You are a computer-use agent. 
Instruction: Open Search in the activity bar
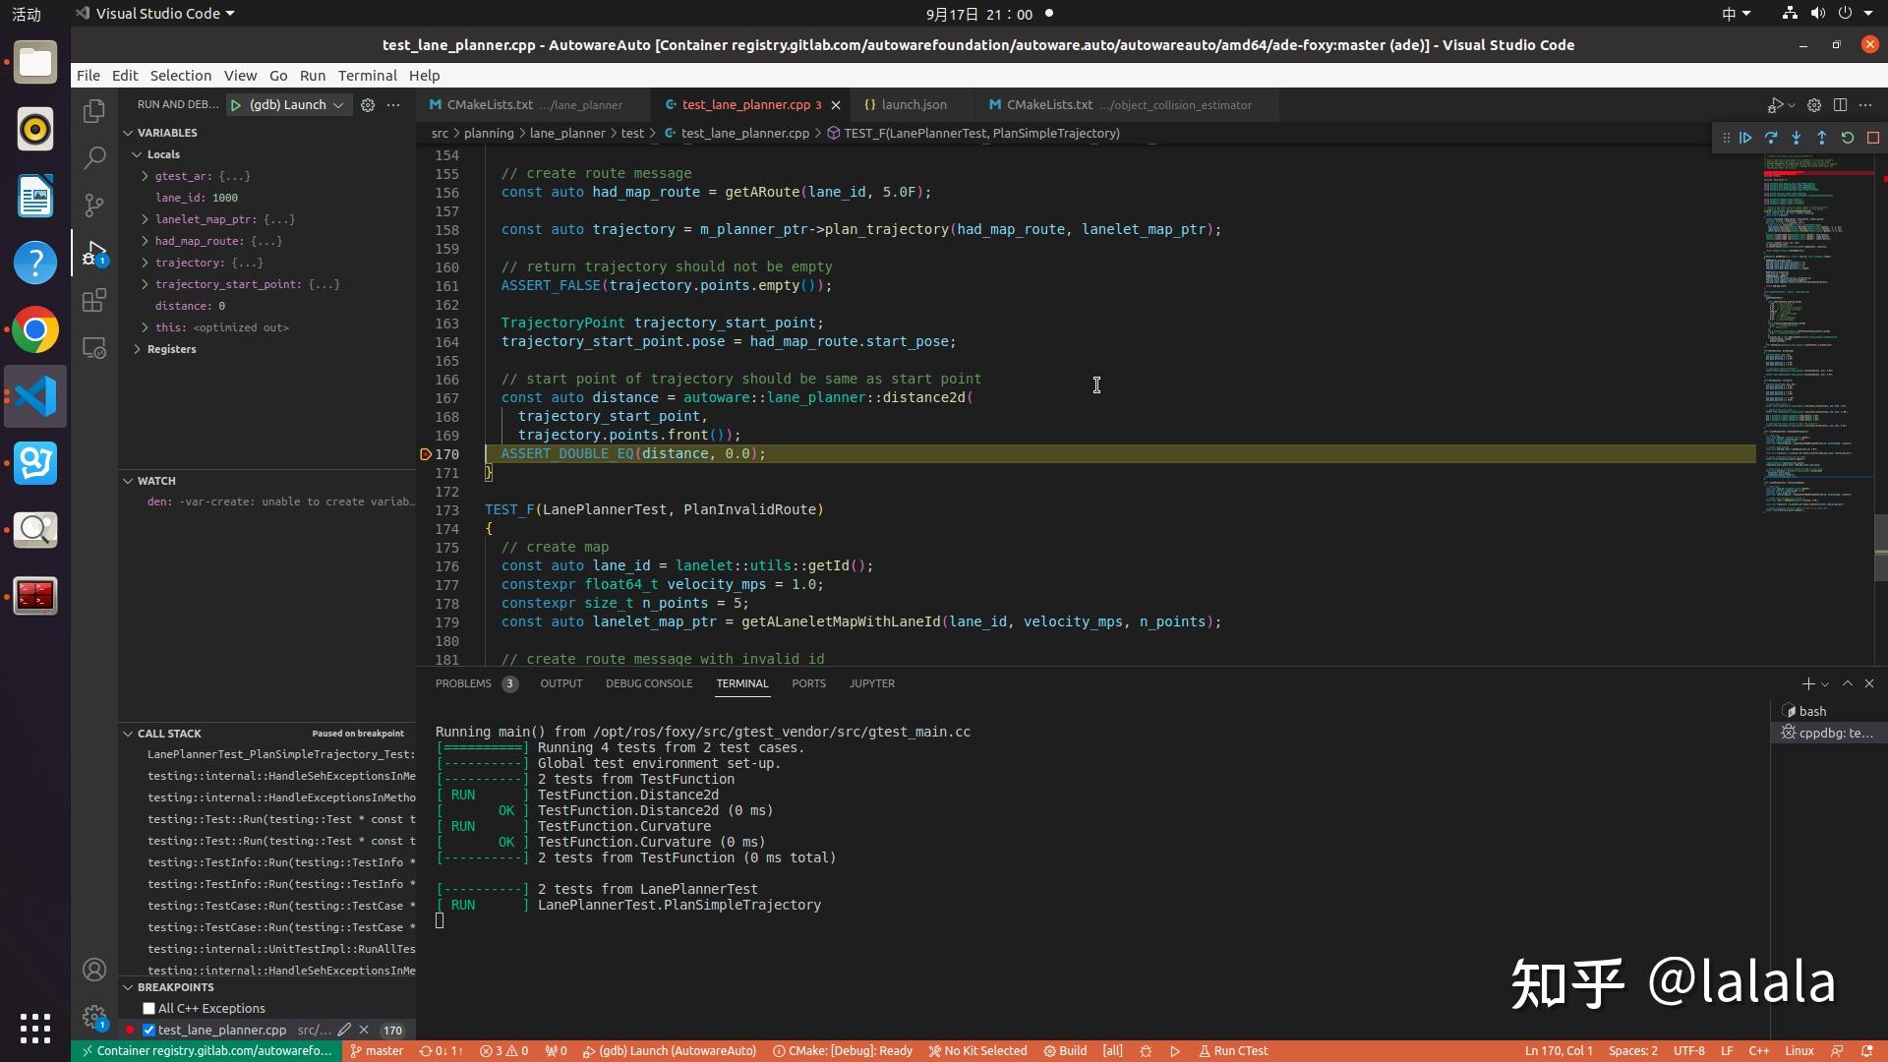tap(94, 157)
